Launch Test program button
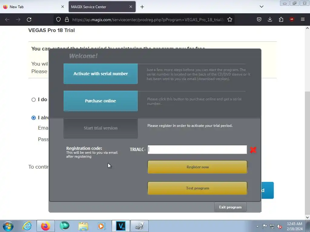This screenshot has width=310, height=232. pyautogui.click(x=197, y=188)
